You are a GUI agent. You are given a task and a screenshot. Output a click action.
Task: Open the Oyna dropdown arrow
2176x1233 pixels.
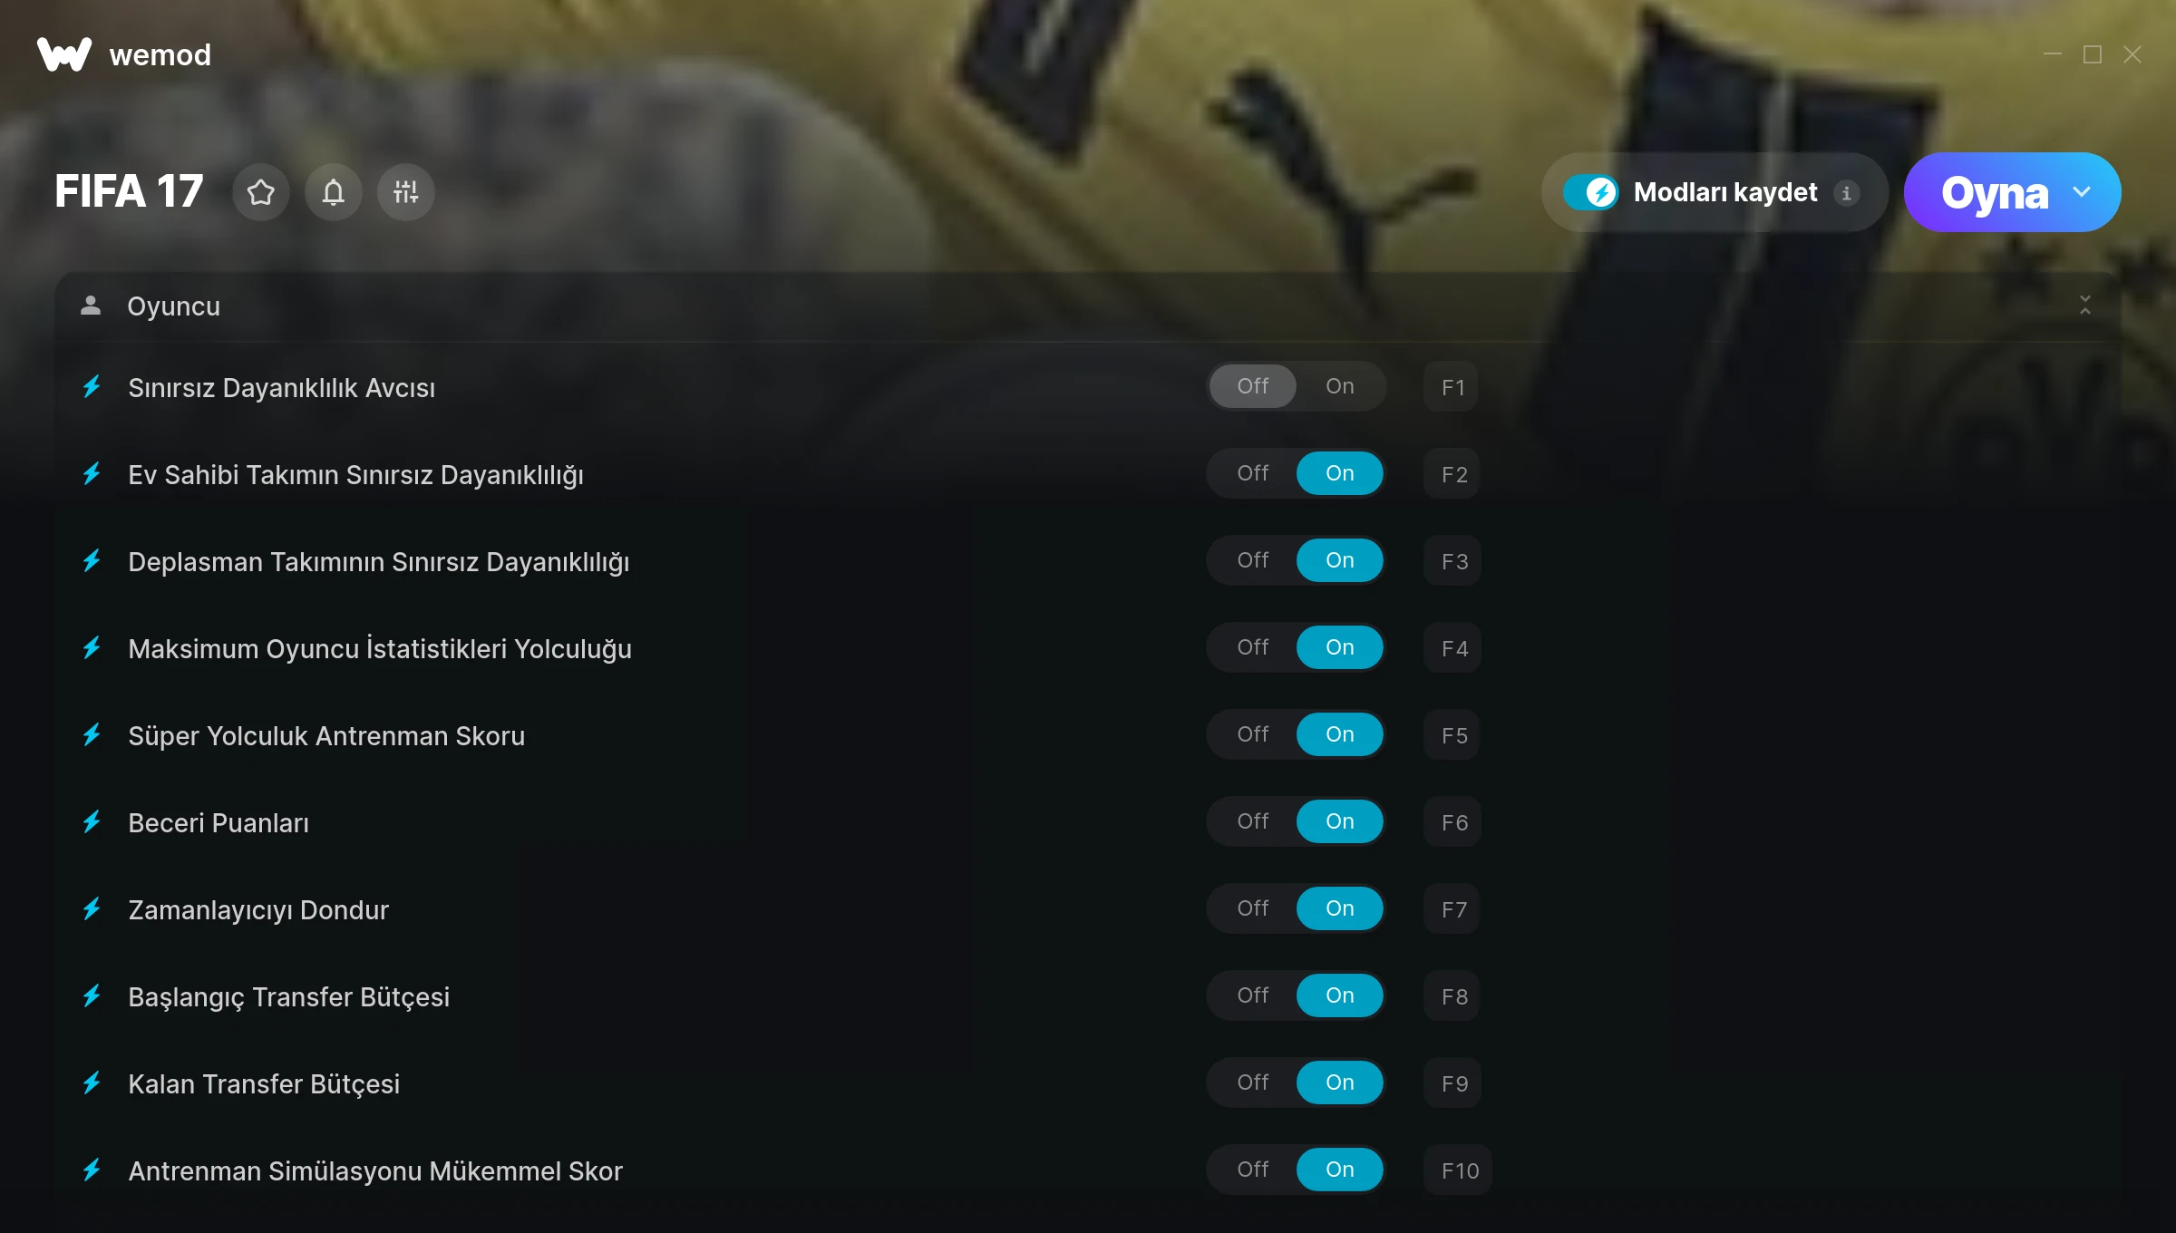point(2082,192)
